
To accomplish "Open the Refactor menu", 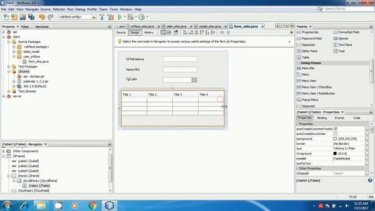I will point(59,9).
